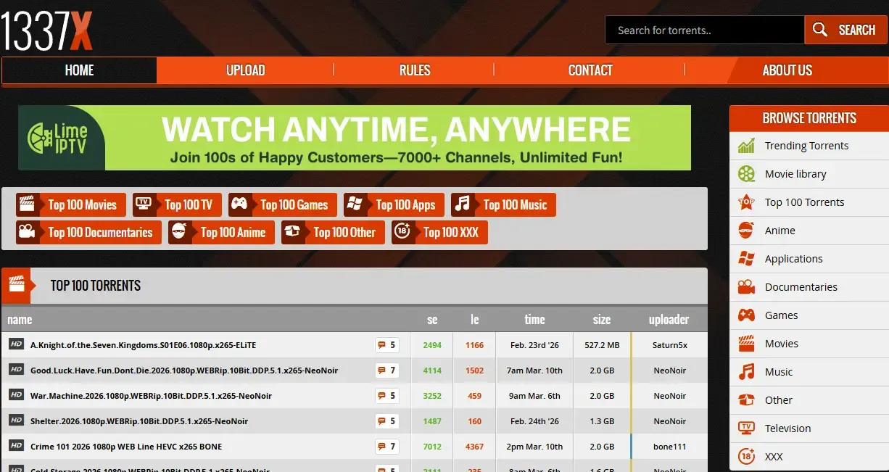Click the Trending Torrents chart icon

click(746, 146)
